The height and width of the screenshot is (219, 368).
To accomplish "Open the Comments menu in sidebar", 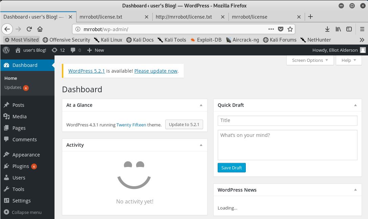I will click(x=27, y=139).
